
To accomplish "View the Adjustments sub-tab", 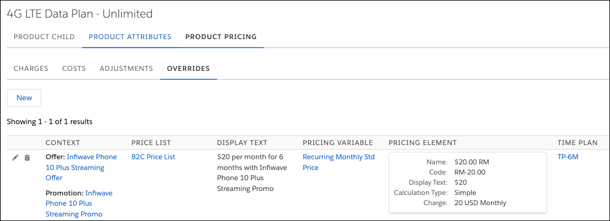I will point(126,69).
